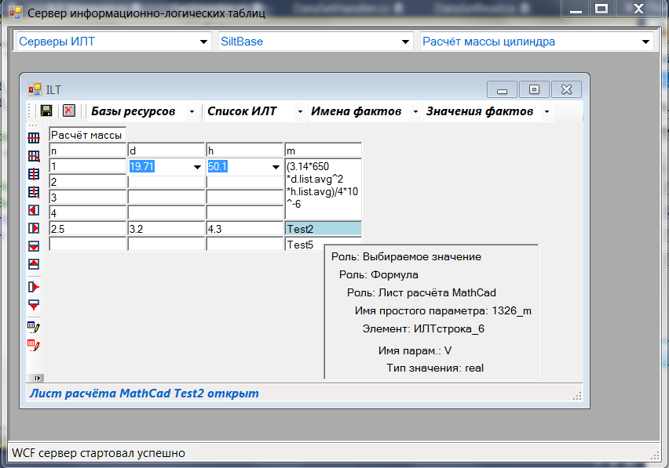Screen dimensions: 669x468
Task: Open dropdown of the 19.71 cell
Action: point(197,167)
